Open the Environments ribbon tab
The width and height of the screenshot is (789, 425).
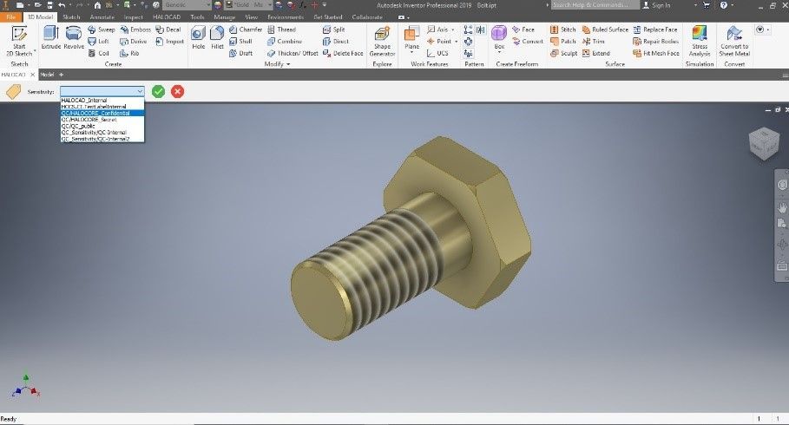tap(286, 17)
